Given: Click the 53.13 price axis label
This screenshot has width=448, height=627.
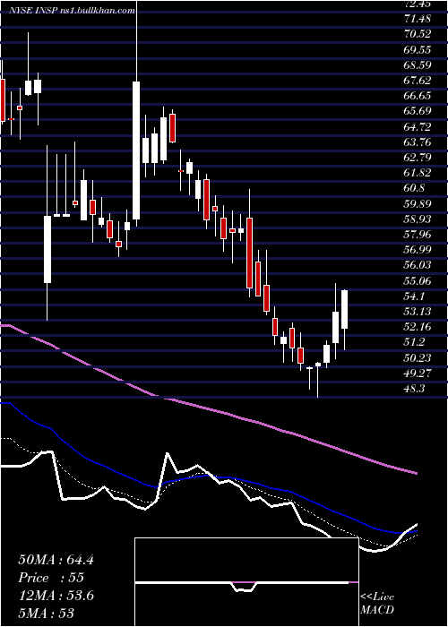Looking at the screenshot, I should tap(418, 312).
